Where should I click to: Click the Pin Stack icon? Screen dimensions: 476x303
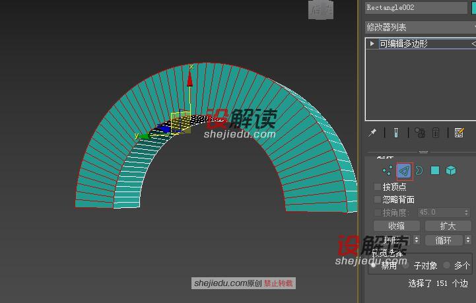pos(372,133)
